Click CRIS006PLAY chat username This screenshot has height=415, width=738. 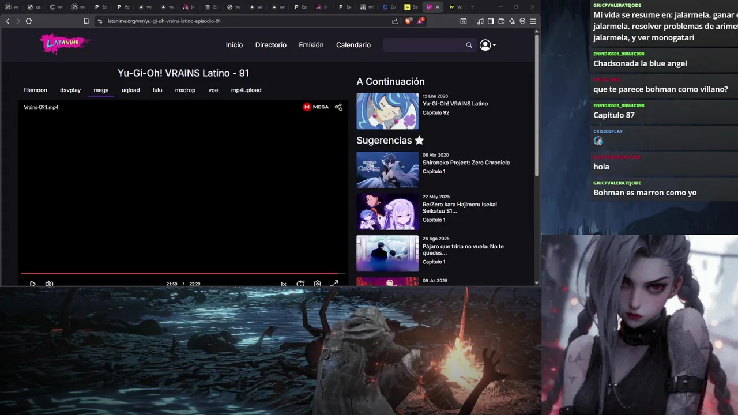[608, 131]
